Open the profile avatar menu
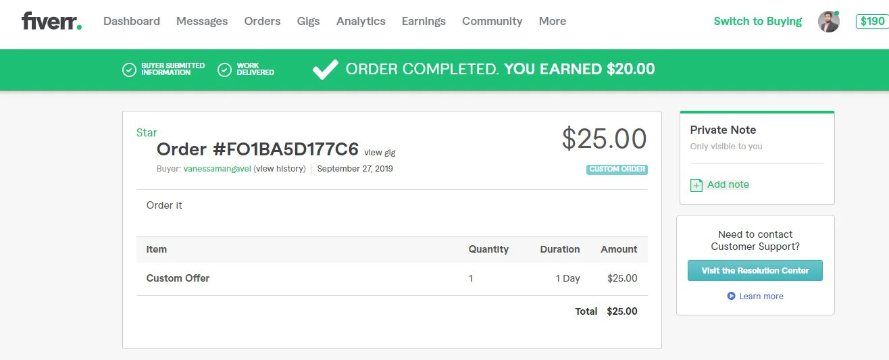This screenshot has width=889, height=360. click(x=828, y=22)
